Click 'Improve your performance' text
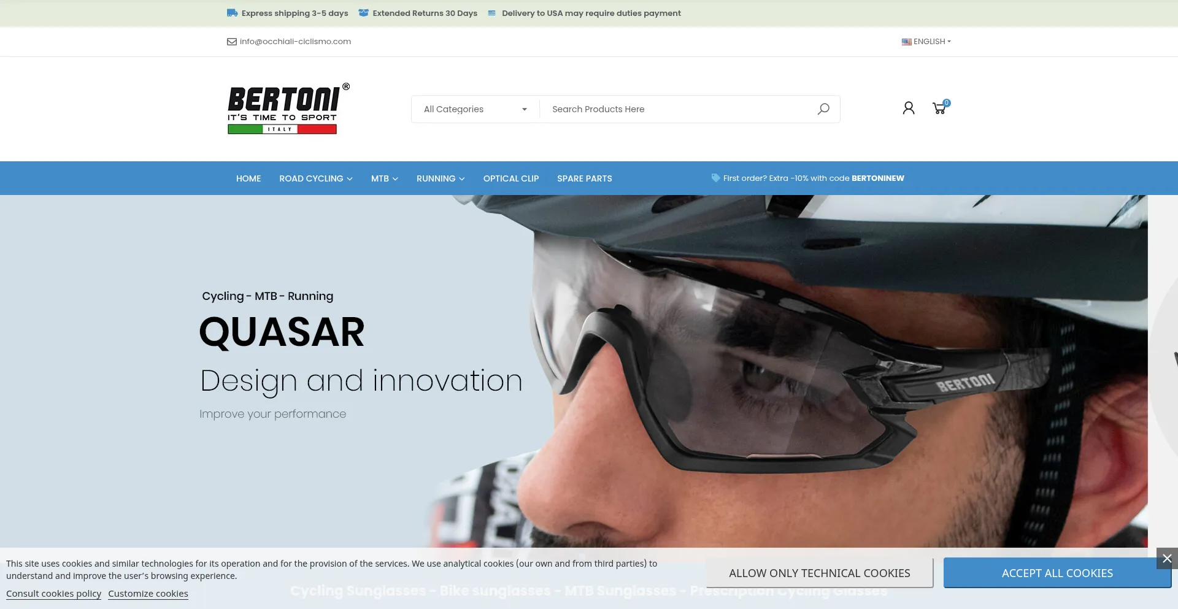The height and width of the screenshot is (609, 1178). [273, 414]
